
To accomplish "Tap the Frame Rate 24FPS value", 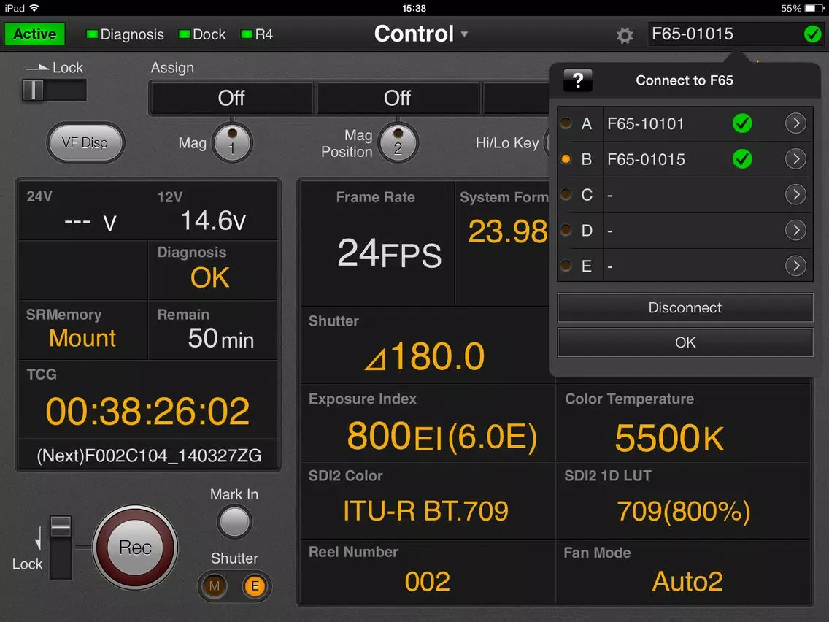I will [x=390, y=254].
